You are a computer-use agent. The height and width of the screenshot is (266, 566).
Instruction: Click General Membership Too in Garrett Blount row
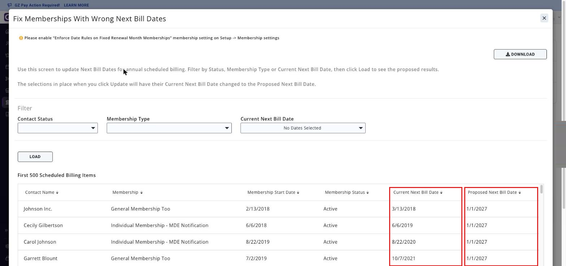[140, 258]
